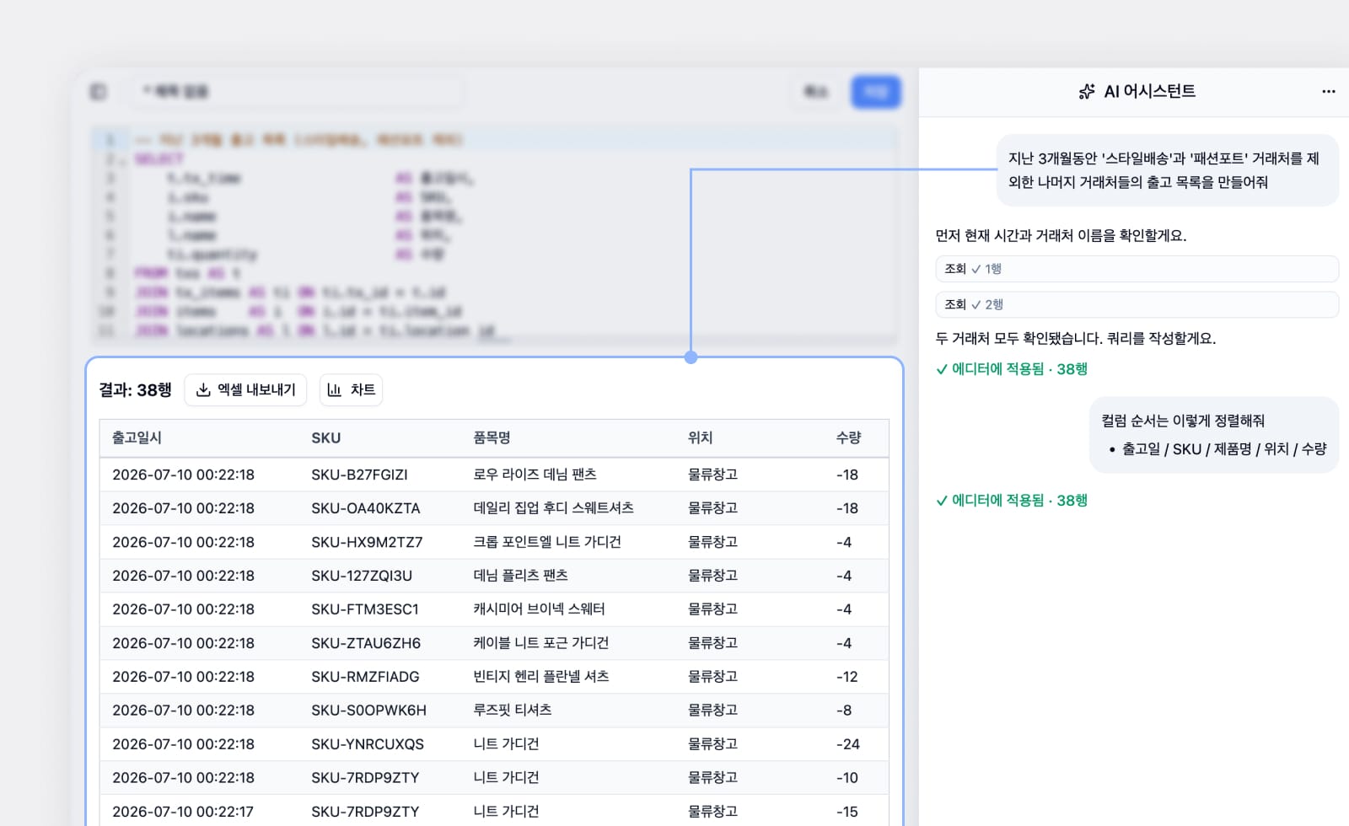Click 물류창고 location in SKU-B27FGIZI row
The image size is (1349, 826).
[x=712, y=475]
